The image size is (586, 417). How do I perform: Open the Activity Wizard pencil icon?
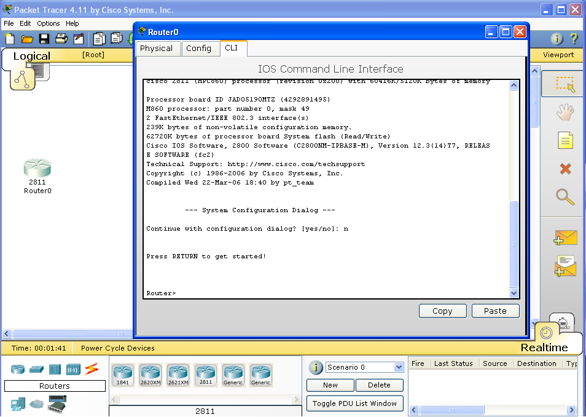click(x=79, y=39)
